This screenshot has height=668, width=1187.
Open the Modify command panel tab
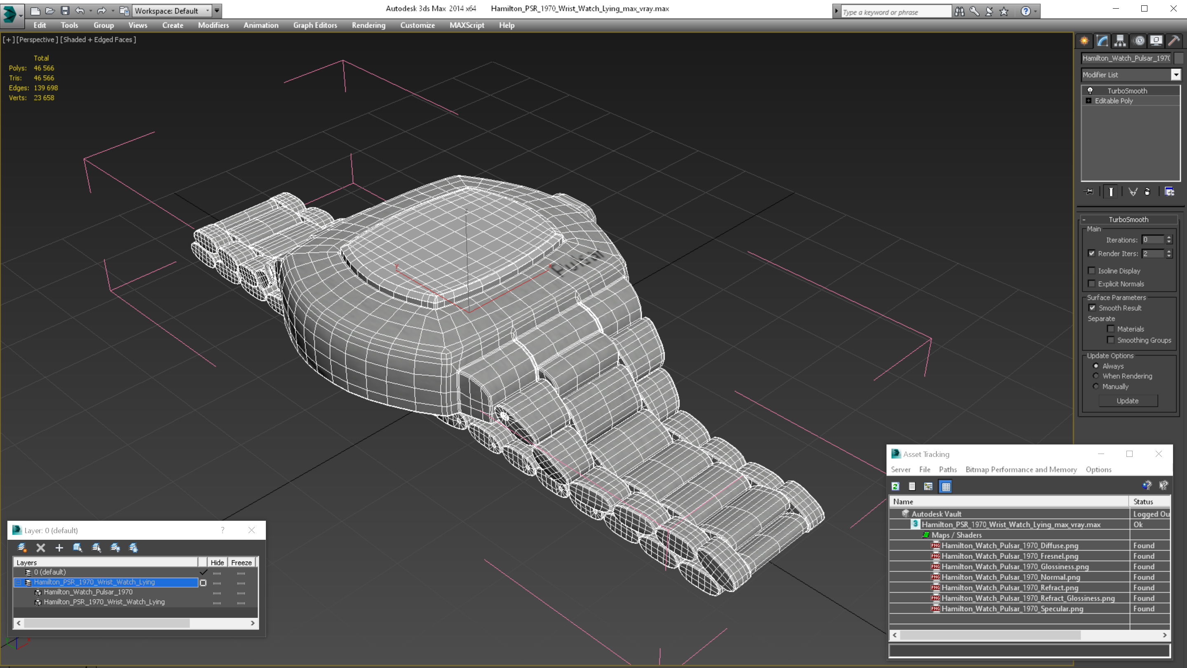tap(1102, 40)
